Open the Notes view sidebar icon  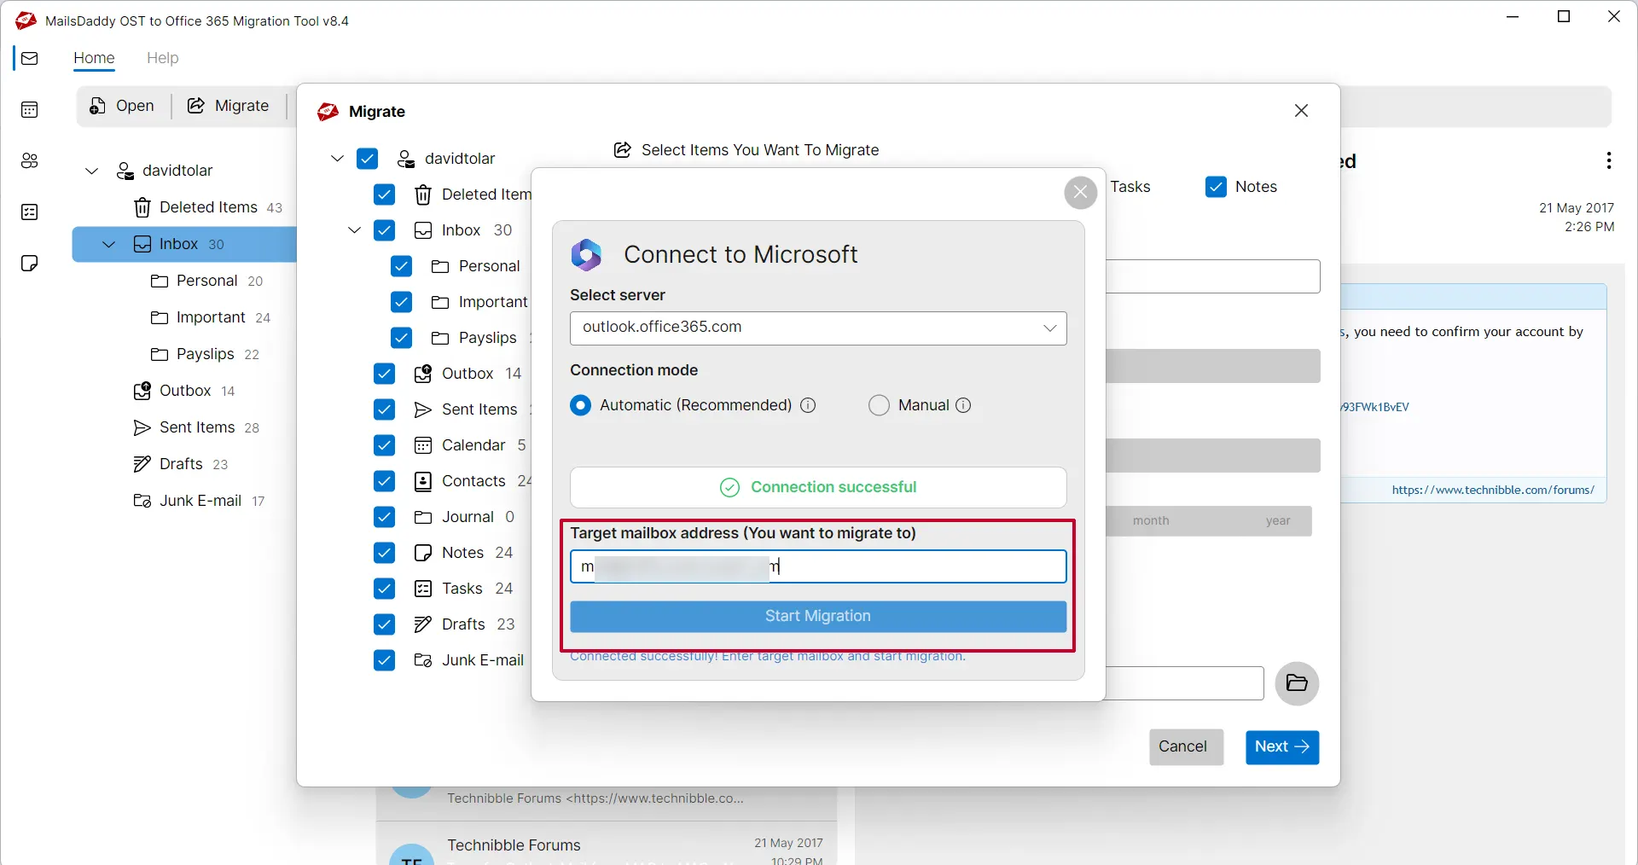tap(30, 263)
